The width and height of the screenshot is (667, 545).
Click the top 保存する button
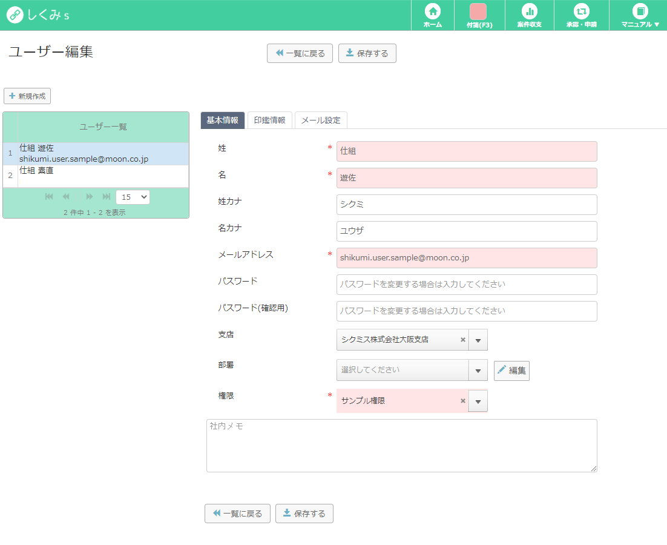367,53
